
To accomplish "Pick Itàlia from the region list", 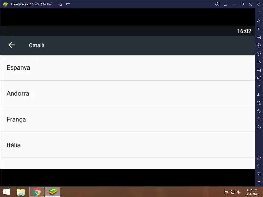I will tap(127, 145).
